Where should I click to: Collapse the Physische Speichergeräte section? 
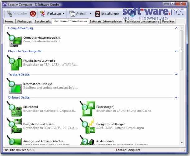(x=176, y=51)
